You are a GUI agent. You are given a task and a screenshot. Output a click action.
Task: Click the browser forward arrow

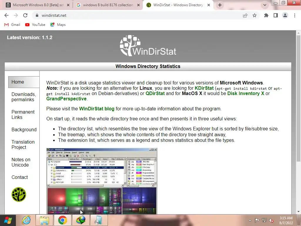coord(16,15)
